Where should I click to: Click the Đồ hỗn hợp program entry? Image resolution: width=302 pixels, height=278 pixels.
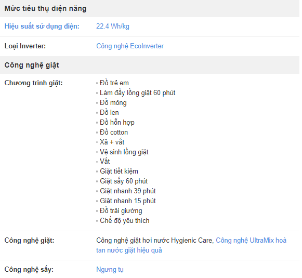[117, 123]
